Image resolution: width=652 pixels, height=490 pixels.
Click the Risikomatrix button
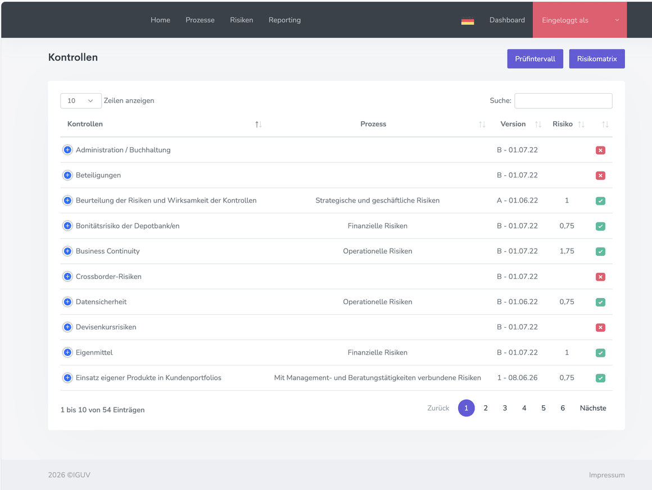coord(597,58)
